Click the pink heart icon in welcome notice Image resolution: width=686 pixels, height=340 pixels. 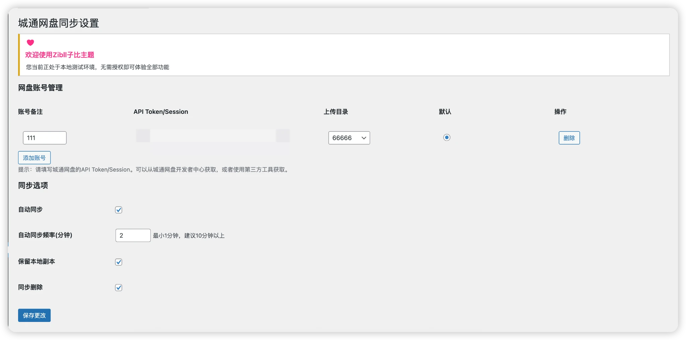tap(30, 42)
